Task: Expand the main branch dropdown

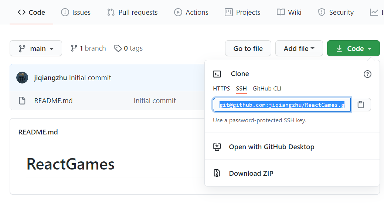Action: [36, 48]
